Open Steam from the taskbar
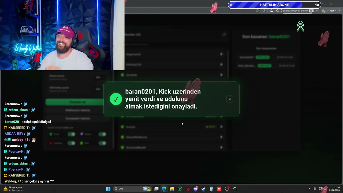 (x=203, y=189)
